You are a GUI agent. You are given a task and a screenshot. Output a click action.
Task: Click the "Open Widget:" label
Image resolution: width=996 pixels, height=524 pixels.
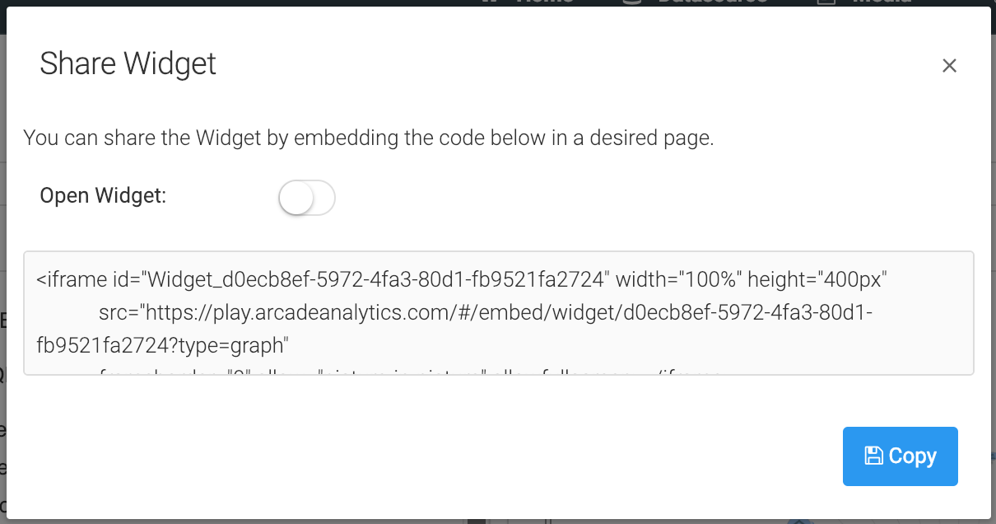[x=103, y=196]
